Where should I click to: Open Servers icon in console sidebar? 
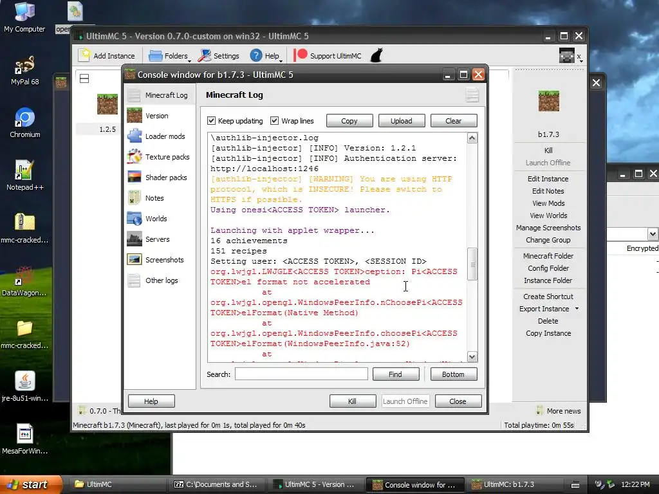click(134, 239)
